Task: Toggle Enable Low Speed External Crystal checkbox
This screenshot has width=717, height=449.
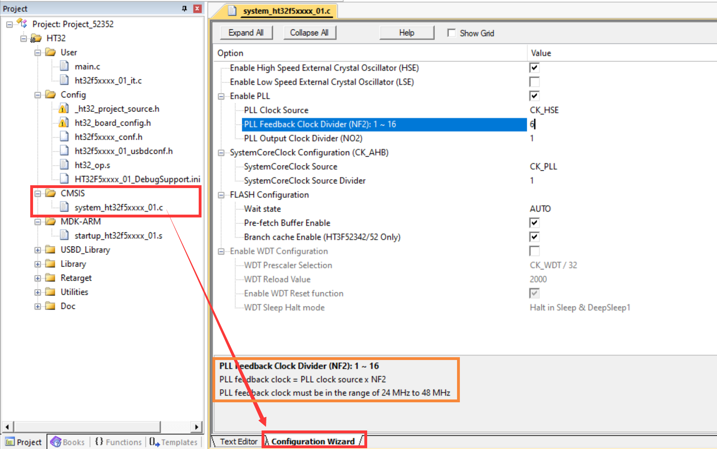Action: [x=534, y=82]
